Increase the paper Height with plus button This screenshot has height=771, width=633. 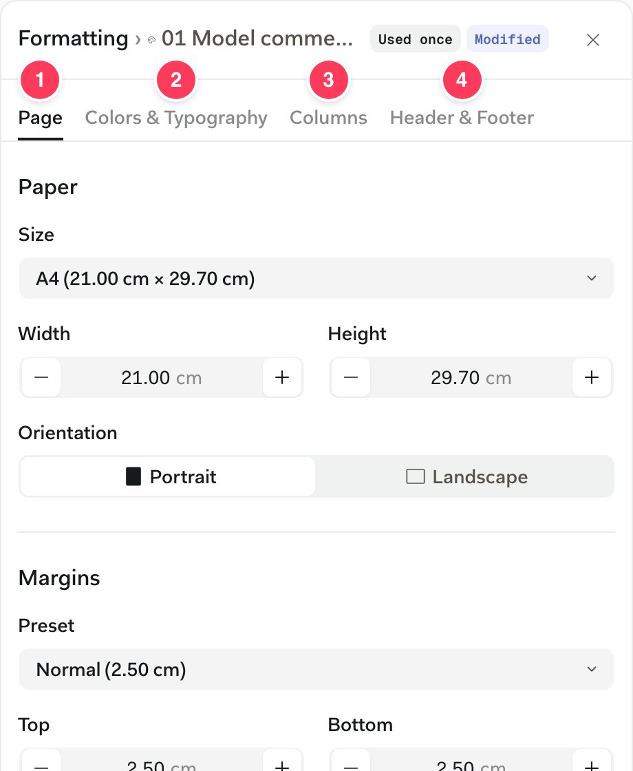592,378
